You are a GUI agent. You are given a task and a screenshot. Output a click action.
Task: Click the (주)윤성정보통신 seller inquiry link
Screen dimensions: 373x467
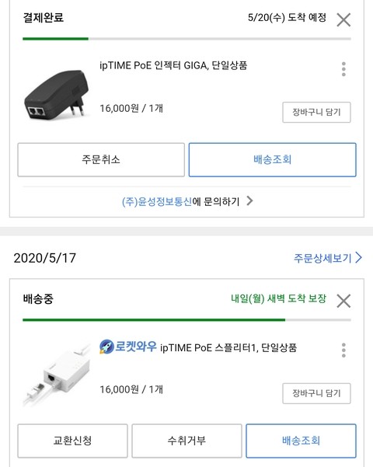point(157,201)
